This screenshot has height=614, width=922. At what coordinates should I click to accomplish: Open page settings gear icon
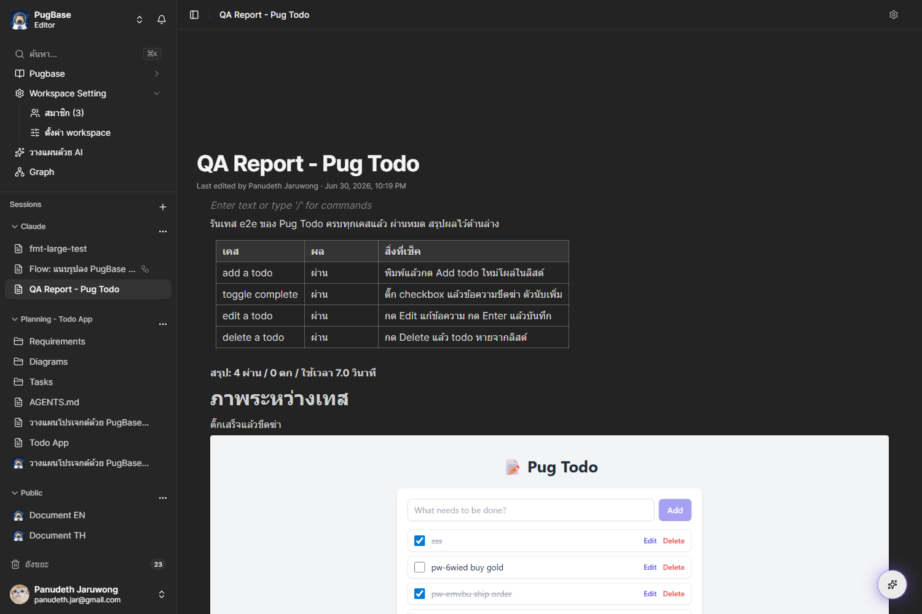[x=894, y=15]
